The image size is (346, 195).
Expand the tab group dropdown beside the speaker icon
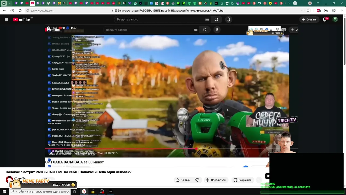pos(10,3)
